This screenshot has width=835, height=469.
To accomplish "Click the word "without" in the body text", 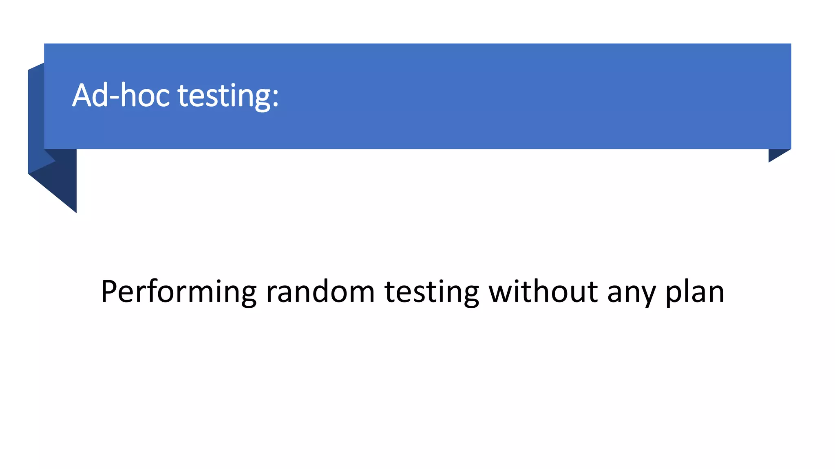I will pos(543,292).
